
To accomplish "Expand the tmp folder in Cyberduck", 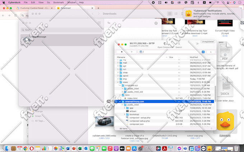I will click(x=118, y=79).
